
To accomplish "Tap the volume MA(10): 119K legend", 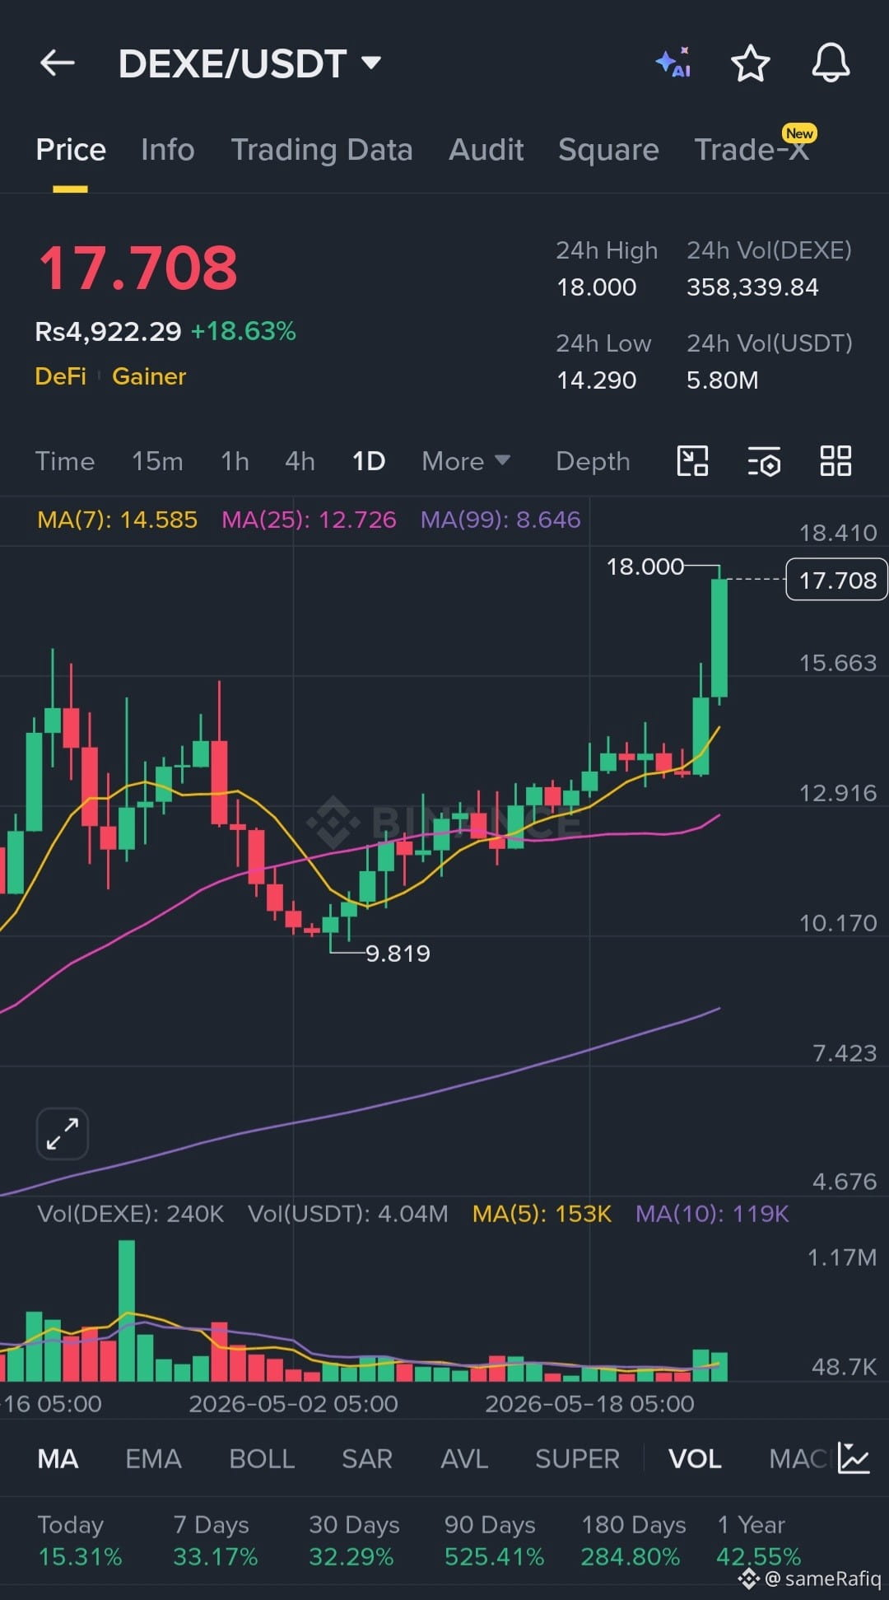I will (x=712, y=1214).
